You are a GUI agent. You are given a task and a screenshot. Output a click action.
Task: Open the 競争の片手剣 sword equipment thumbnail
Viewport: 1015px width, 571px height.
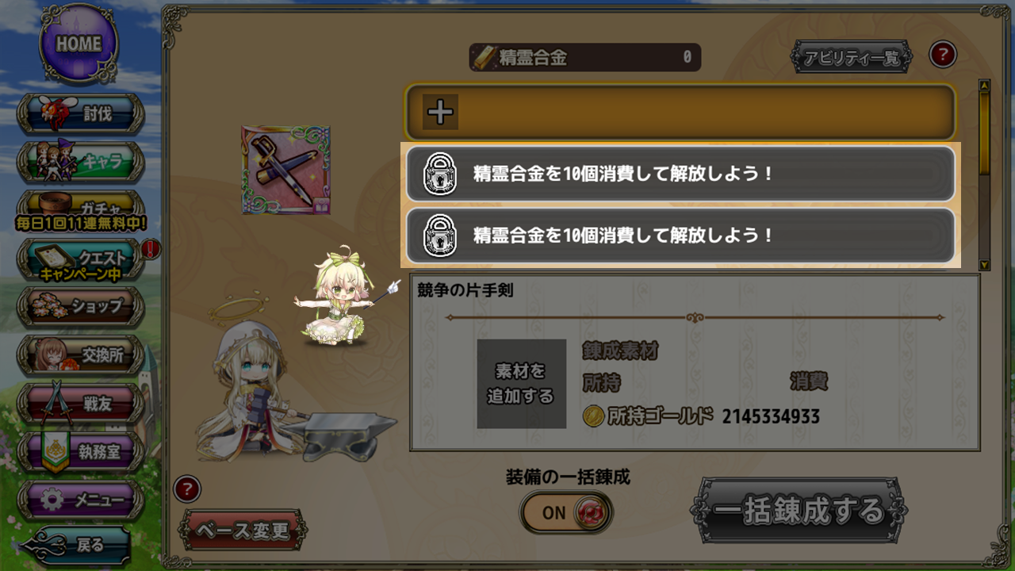(x=285, y=169)
